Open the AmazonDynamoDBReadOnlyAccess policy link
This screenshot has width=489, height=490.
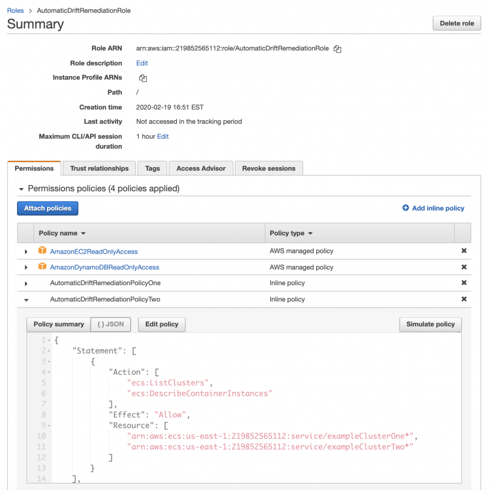click(x=104, y=267)
